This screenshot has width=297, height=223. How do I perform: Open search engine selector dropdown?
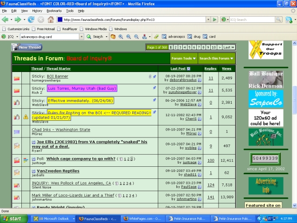click(x=225, y=20)
